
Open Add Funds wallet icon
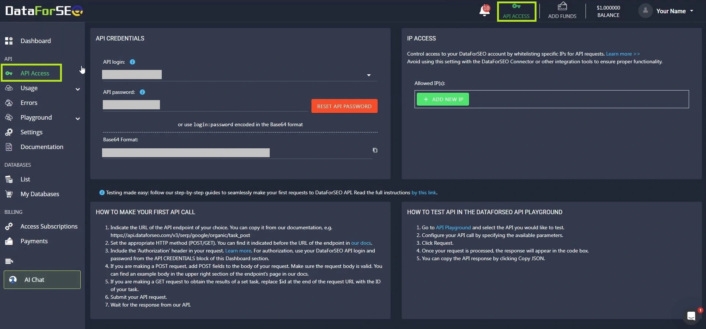[562, 6]
